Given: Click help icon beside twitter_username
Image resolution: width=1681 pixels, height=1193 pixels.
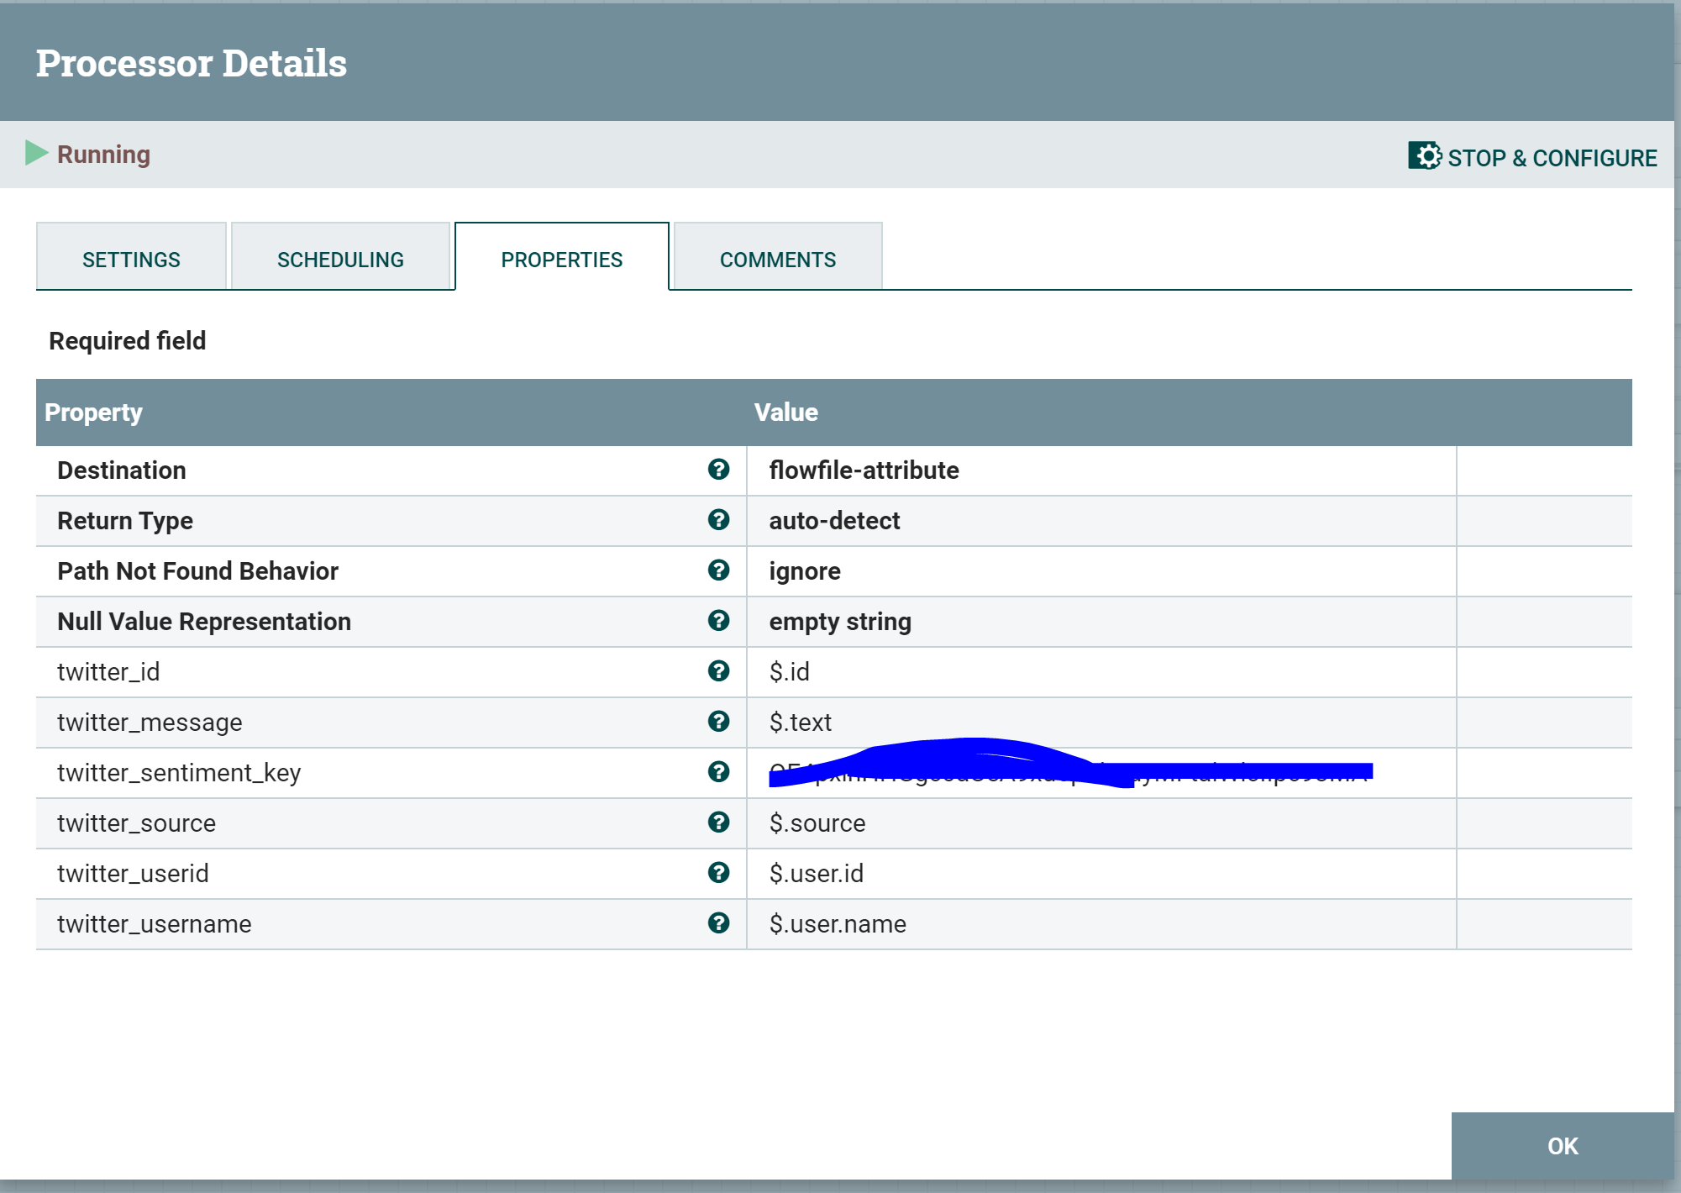Looking at the screenshot, I should coord(718,923).
